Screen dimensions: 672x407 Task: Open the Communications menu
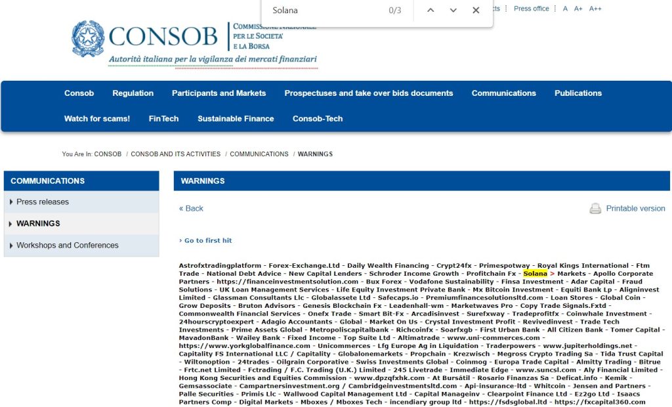click(503, 93)
